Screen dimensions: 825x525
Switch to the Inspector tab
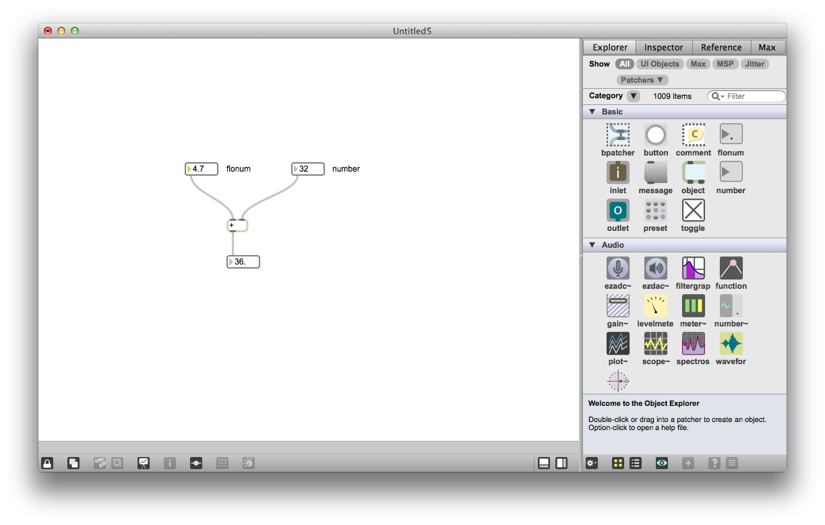coord(664,47)
